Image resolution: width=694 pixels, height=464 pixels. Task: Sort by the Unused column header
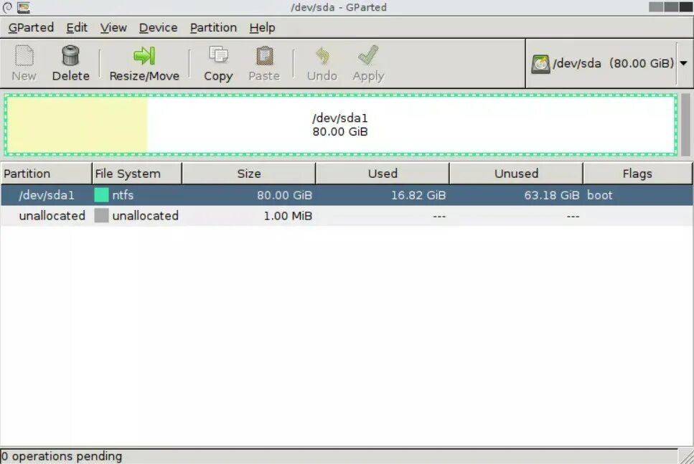[x=516, y=174]
